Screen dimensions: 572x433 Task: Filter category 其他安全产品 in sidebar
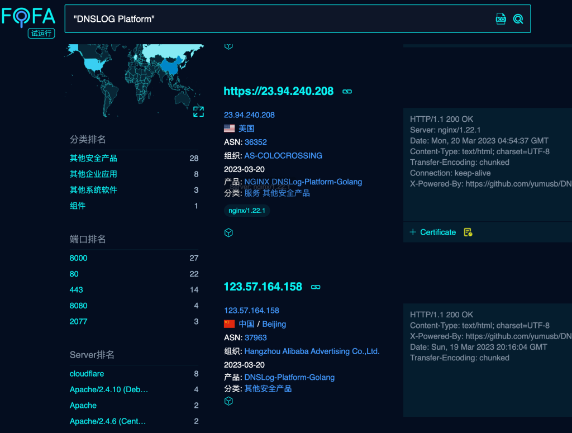[93, 158]
